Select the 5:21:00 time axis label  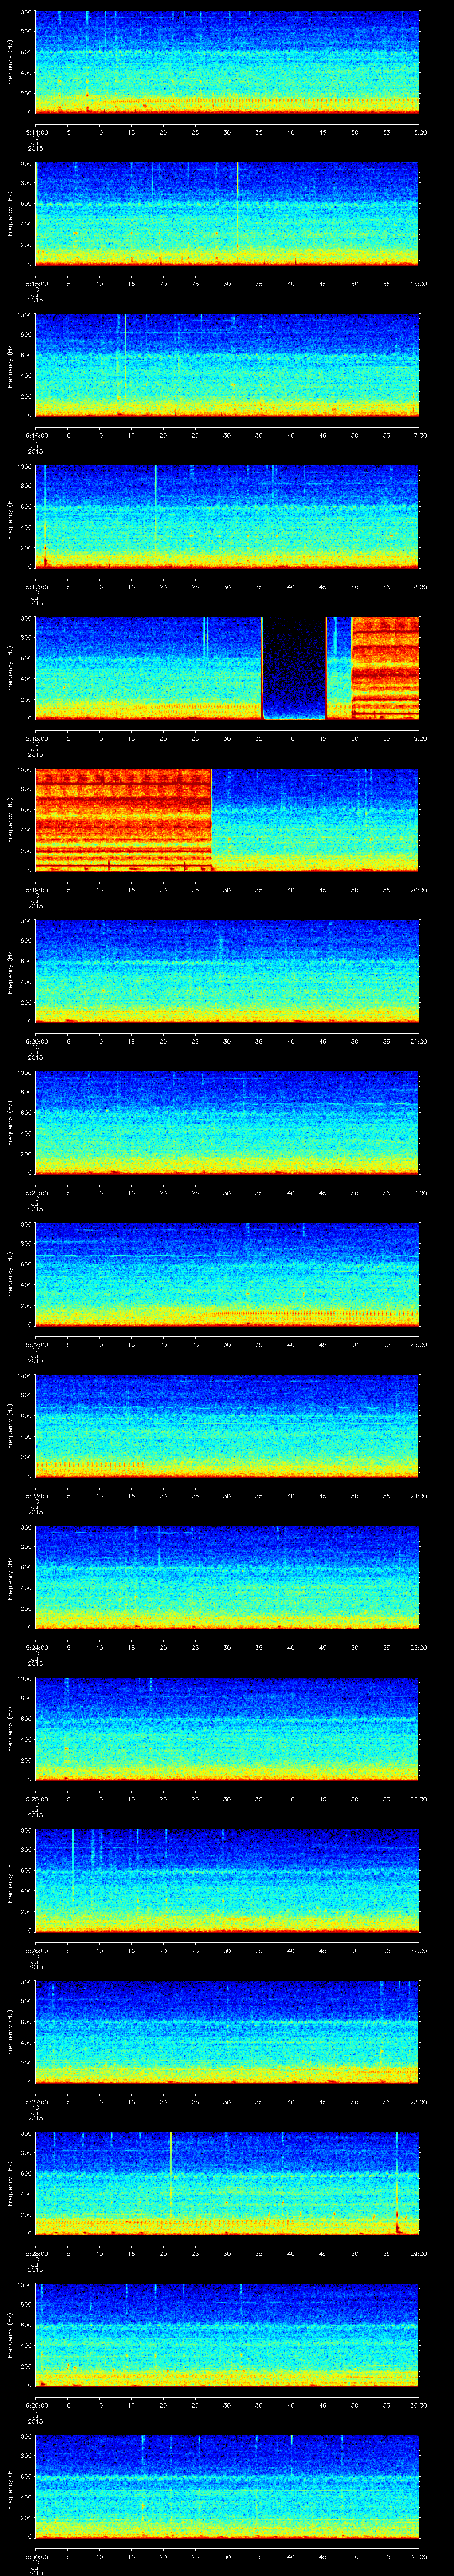tap(36, 1193)
